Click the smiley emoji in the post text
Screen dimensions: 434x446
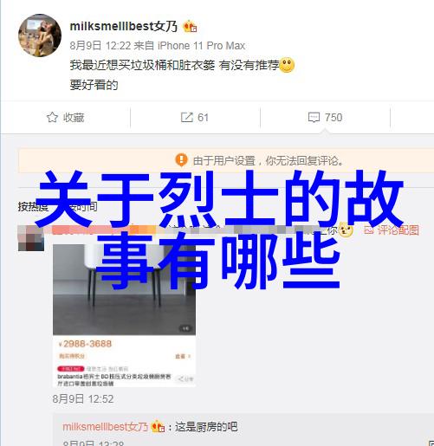click(x=287, y=65)
